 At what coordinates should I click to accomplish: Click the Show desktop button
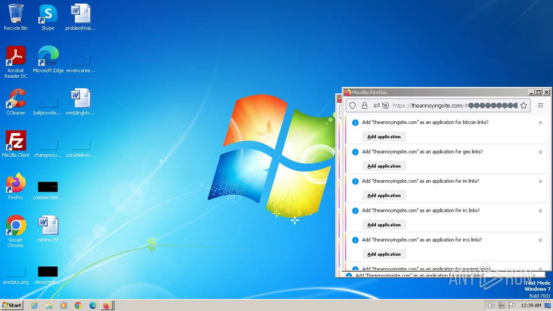click(548, 305)
